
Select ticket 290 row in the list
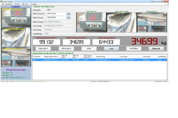tap(100, 60)
